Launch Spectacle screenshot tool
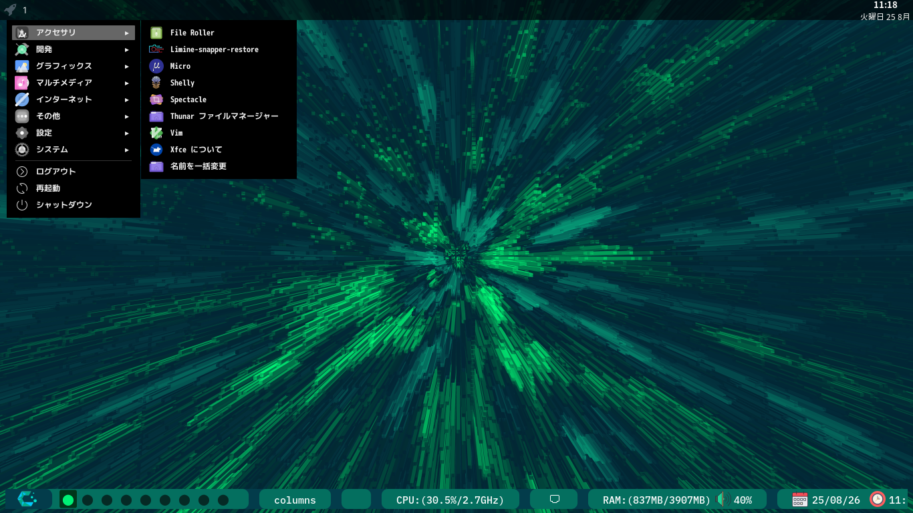The image size is (913, 513). [219, 100]
